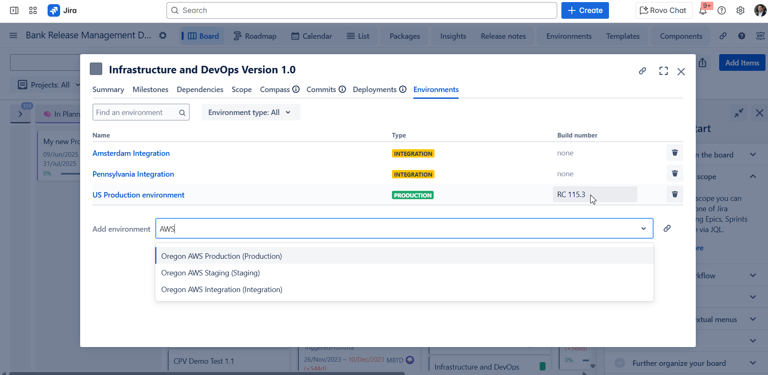Choose Oregon AWS Integration (Integration) option
Image resolution: width=768 pixels, height=375 pixels.
tap(222, 290)
